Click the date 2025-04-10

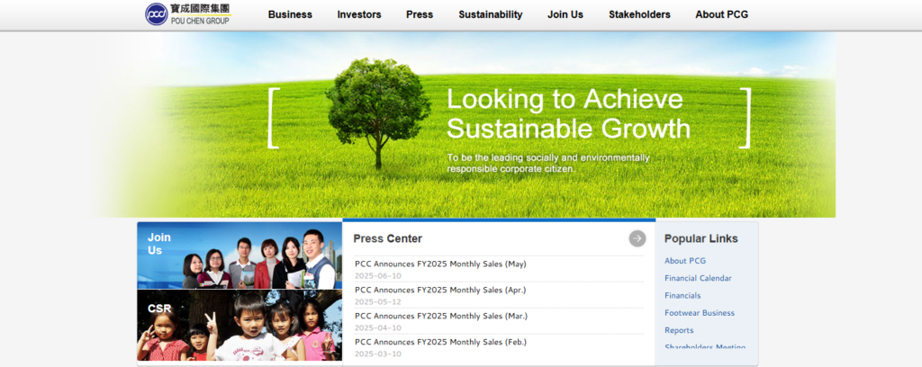tap(378, 327)
